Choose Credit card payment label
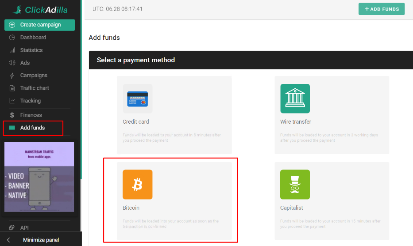Image resolution: width=413 pixels, height=246 pixels. 135,122
